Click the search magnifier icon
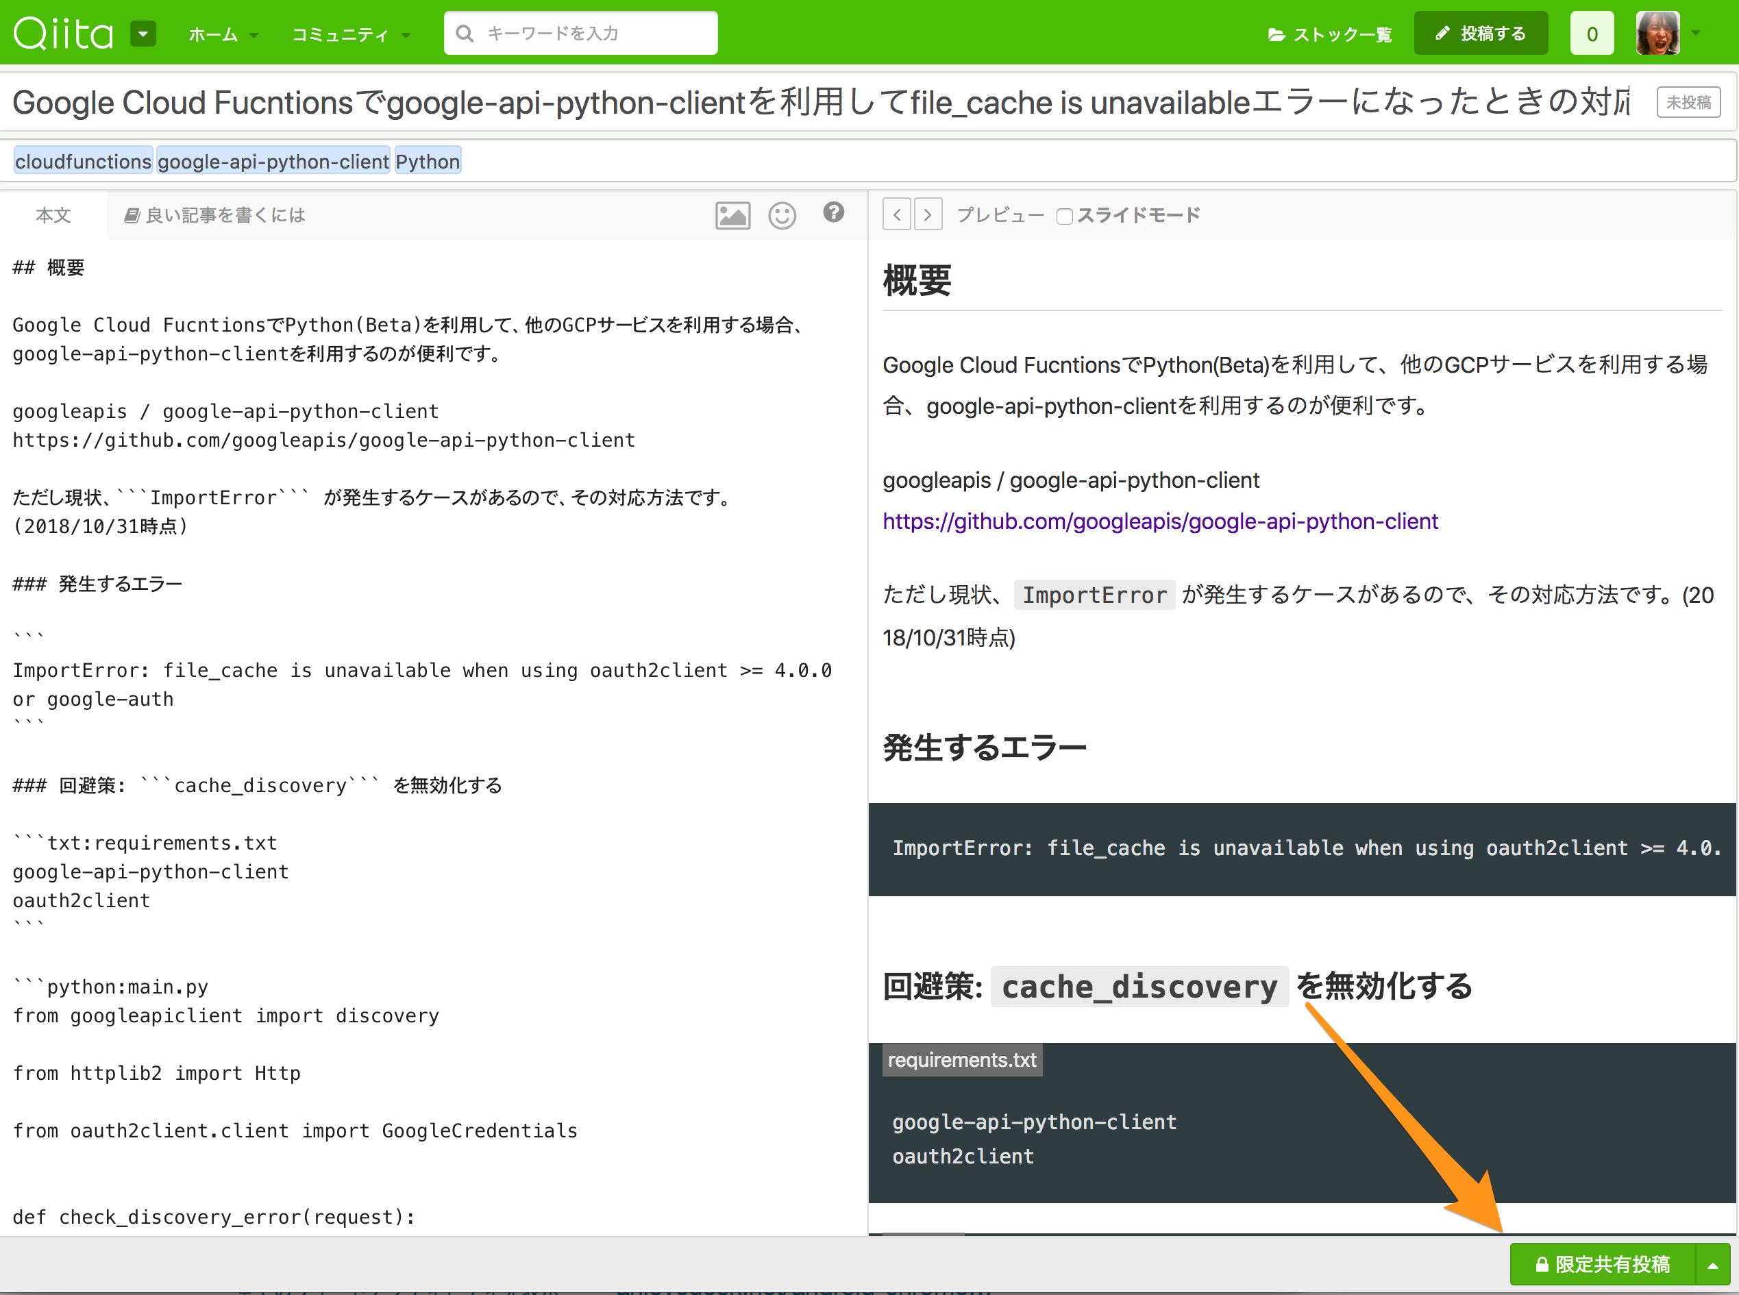The image size is (1739, 1295). click(x=465, y=33)
